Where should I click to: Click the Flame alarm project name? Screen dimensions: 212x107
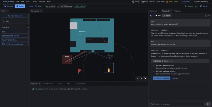pyautogui.click(x=160, y=2)
